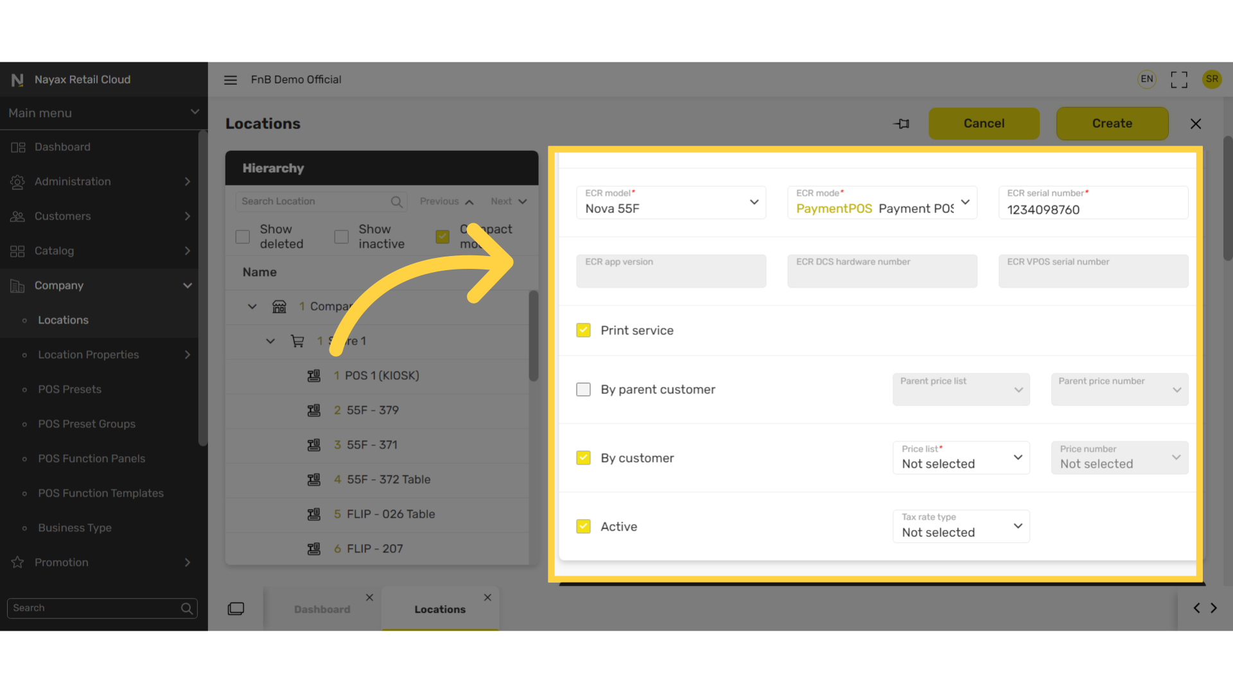1233x693 pixels.
Task: Go to next tab with right arrow
Action: point(1214,608)
